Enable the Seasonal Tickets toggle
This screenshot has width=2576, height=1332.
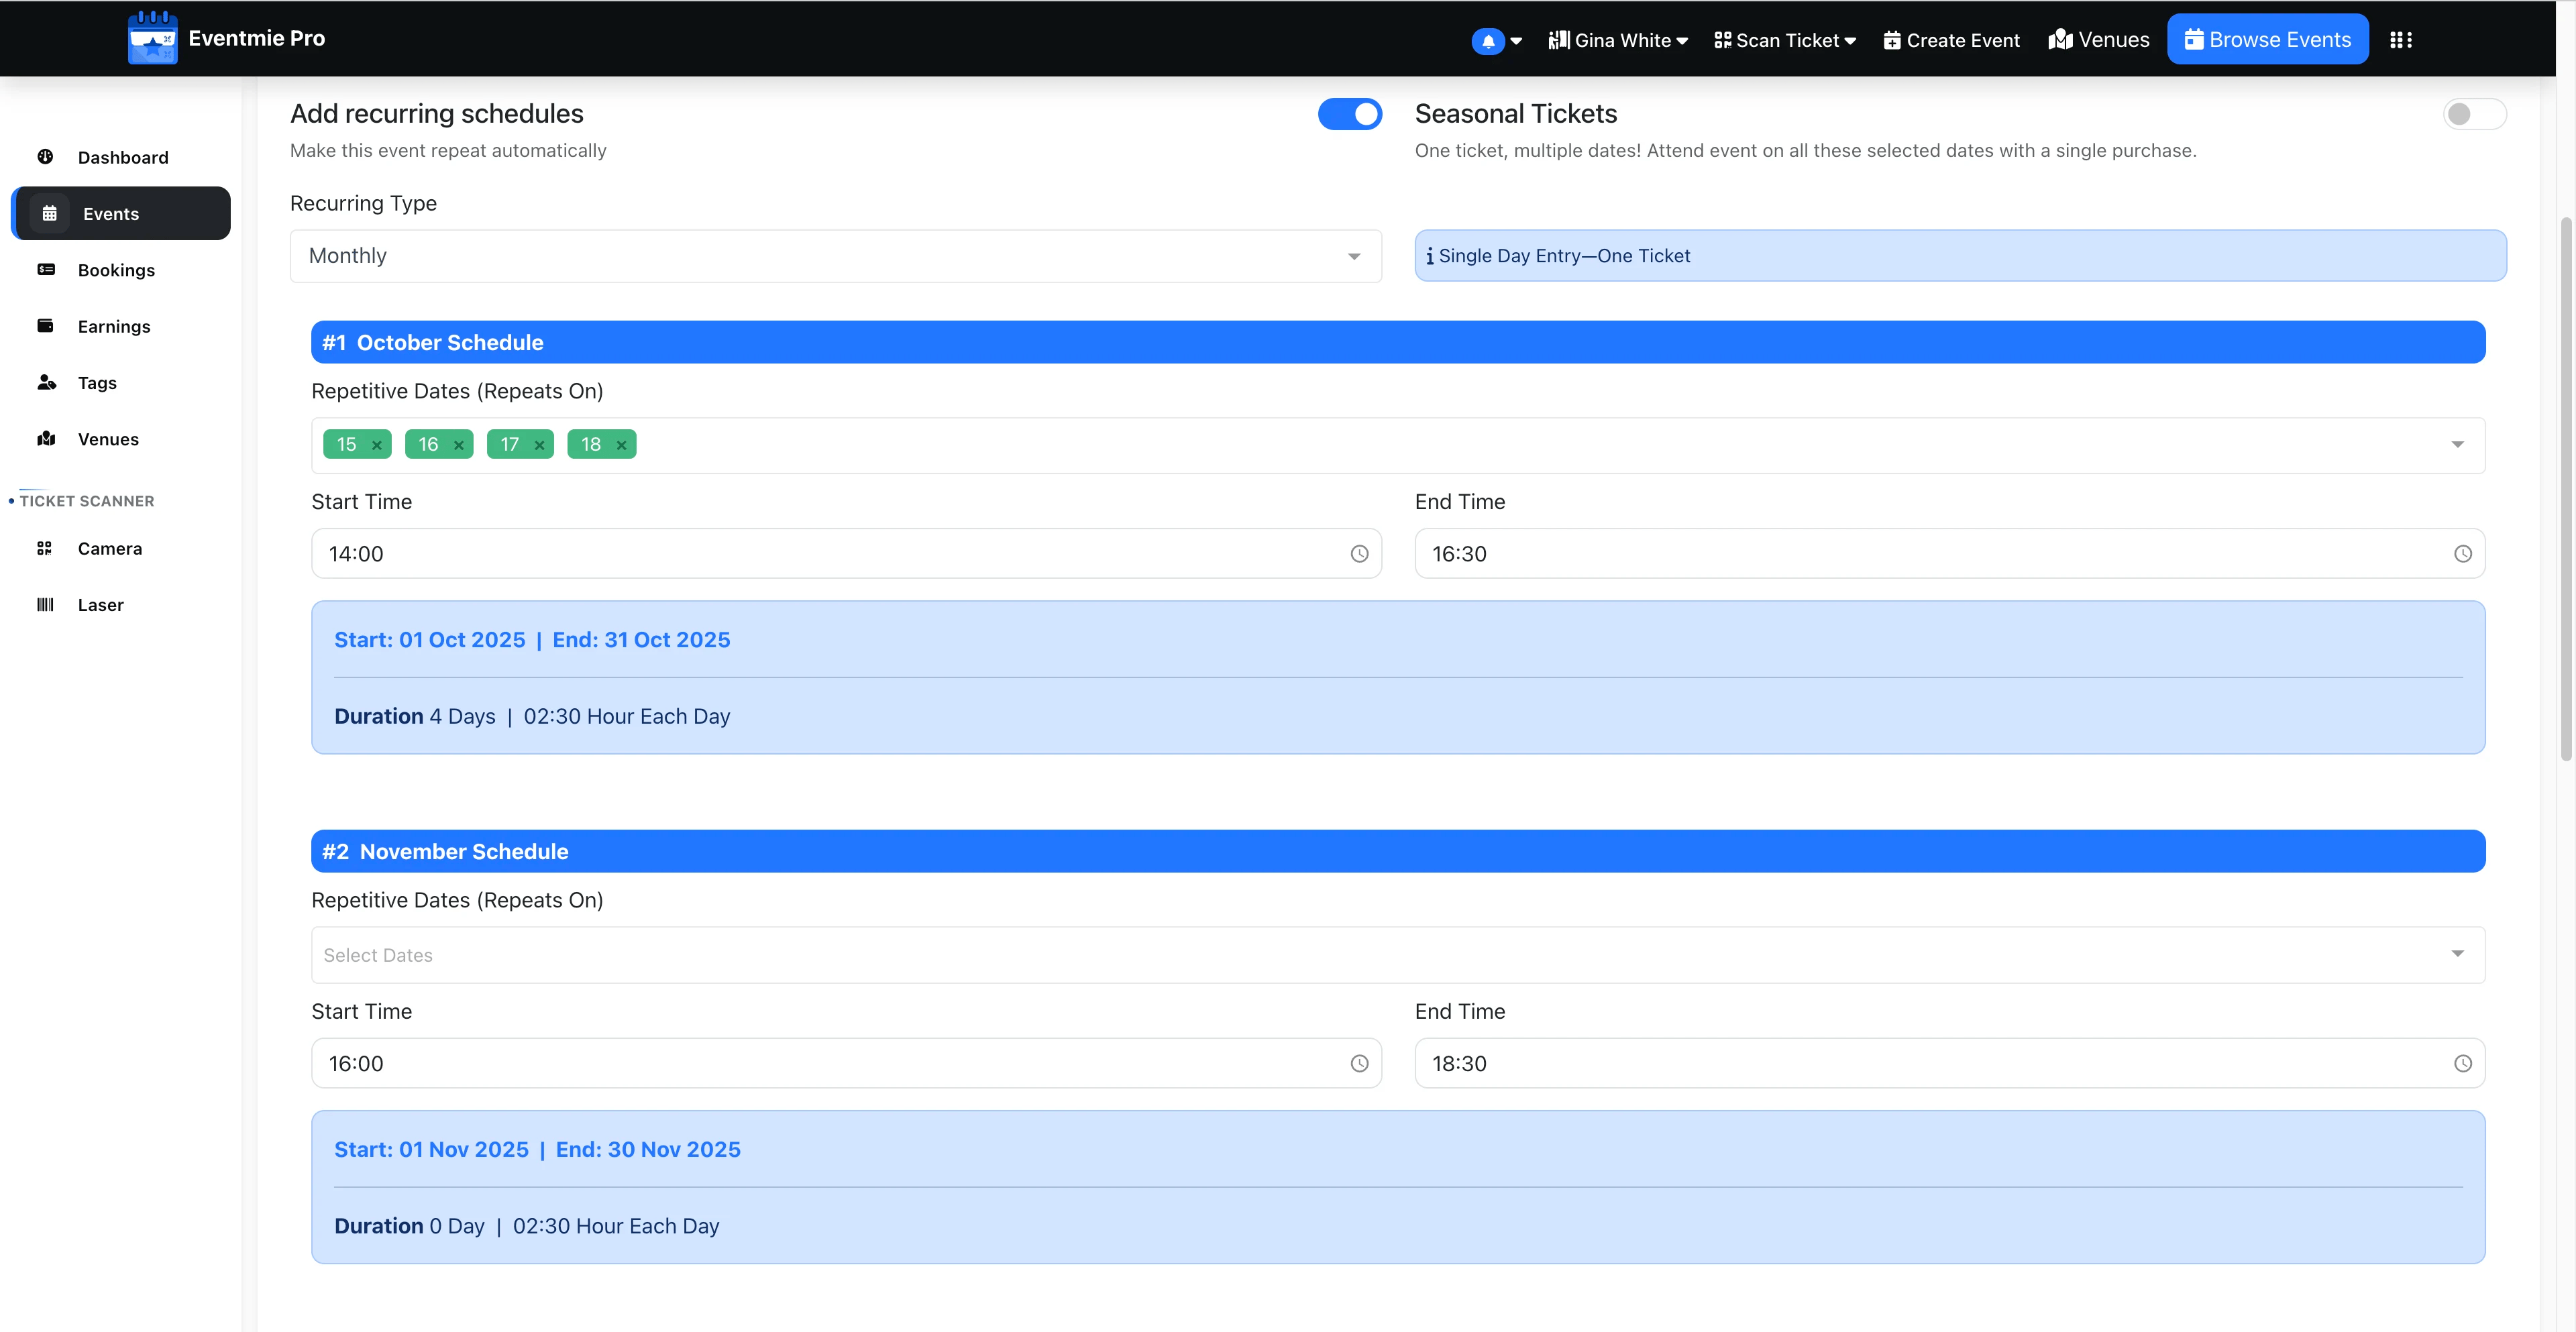click(x=2473, y=114)
